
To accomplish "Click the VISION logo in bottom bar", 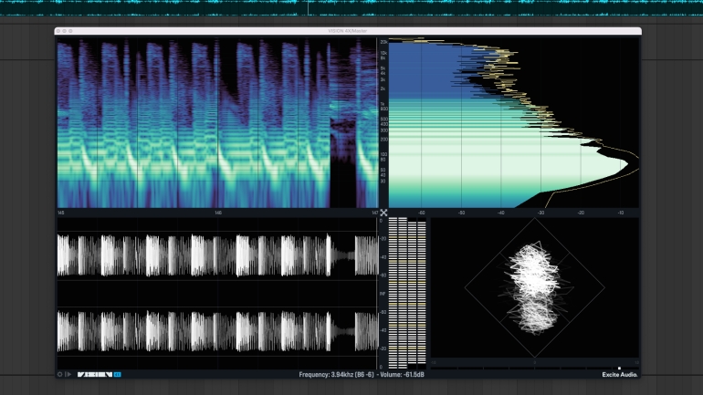I will click(94, 374).
